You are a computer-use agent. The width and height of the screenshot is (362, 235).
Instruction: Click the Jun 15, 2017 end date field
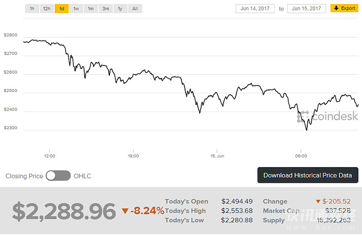coord(306,9)
